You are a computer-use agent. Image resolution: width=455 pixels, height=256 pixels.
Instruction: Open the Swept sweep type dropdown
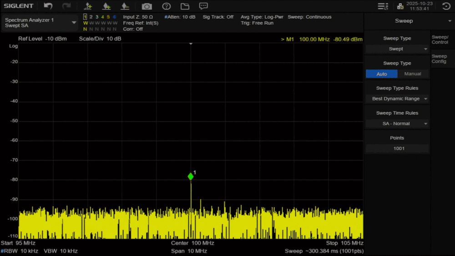397,49
